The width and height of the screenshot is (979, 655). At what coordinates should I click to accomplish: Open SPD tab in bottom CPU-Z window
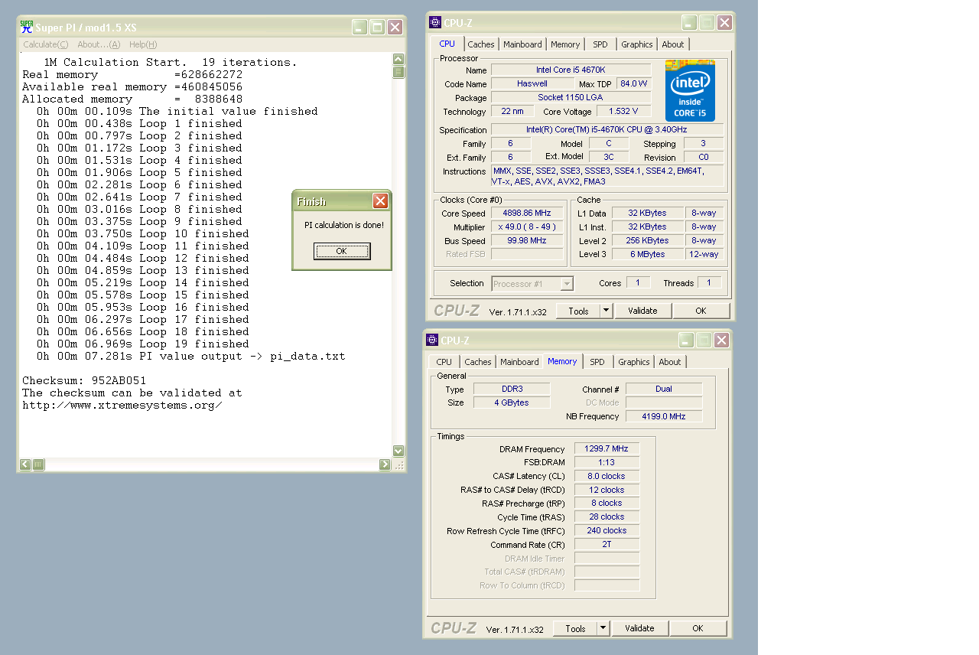597,362
